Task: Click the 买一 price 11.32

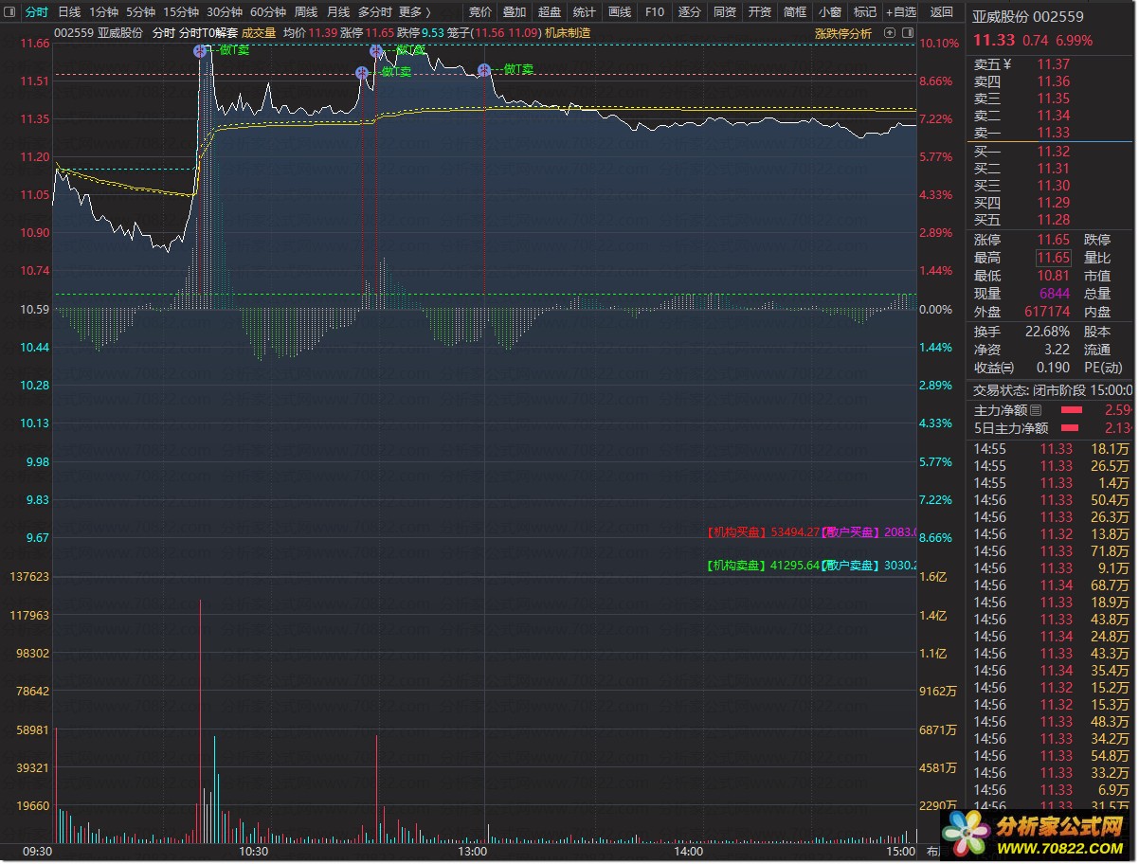Action: [x=1054, y=152]
